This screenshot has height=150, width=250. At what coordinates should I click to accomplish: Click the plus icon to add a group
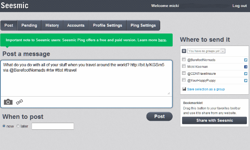(x=184, y=51)
